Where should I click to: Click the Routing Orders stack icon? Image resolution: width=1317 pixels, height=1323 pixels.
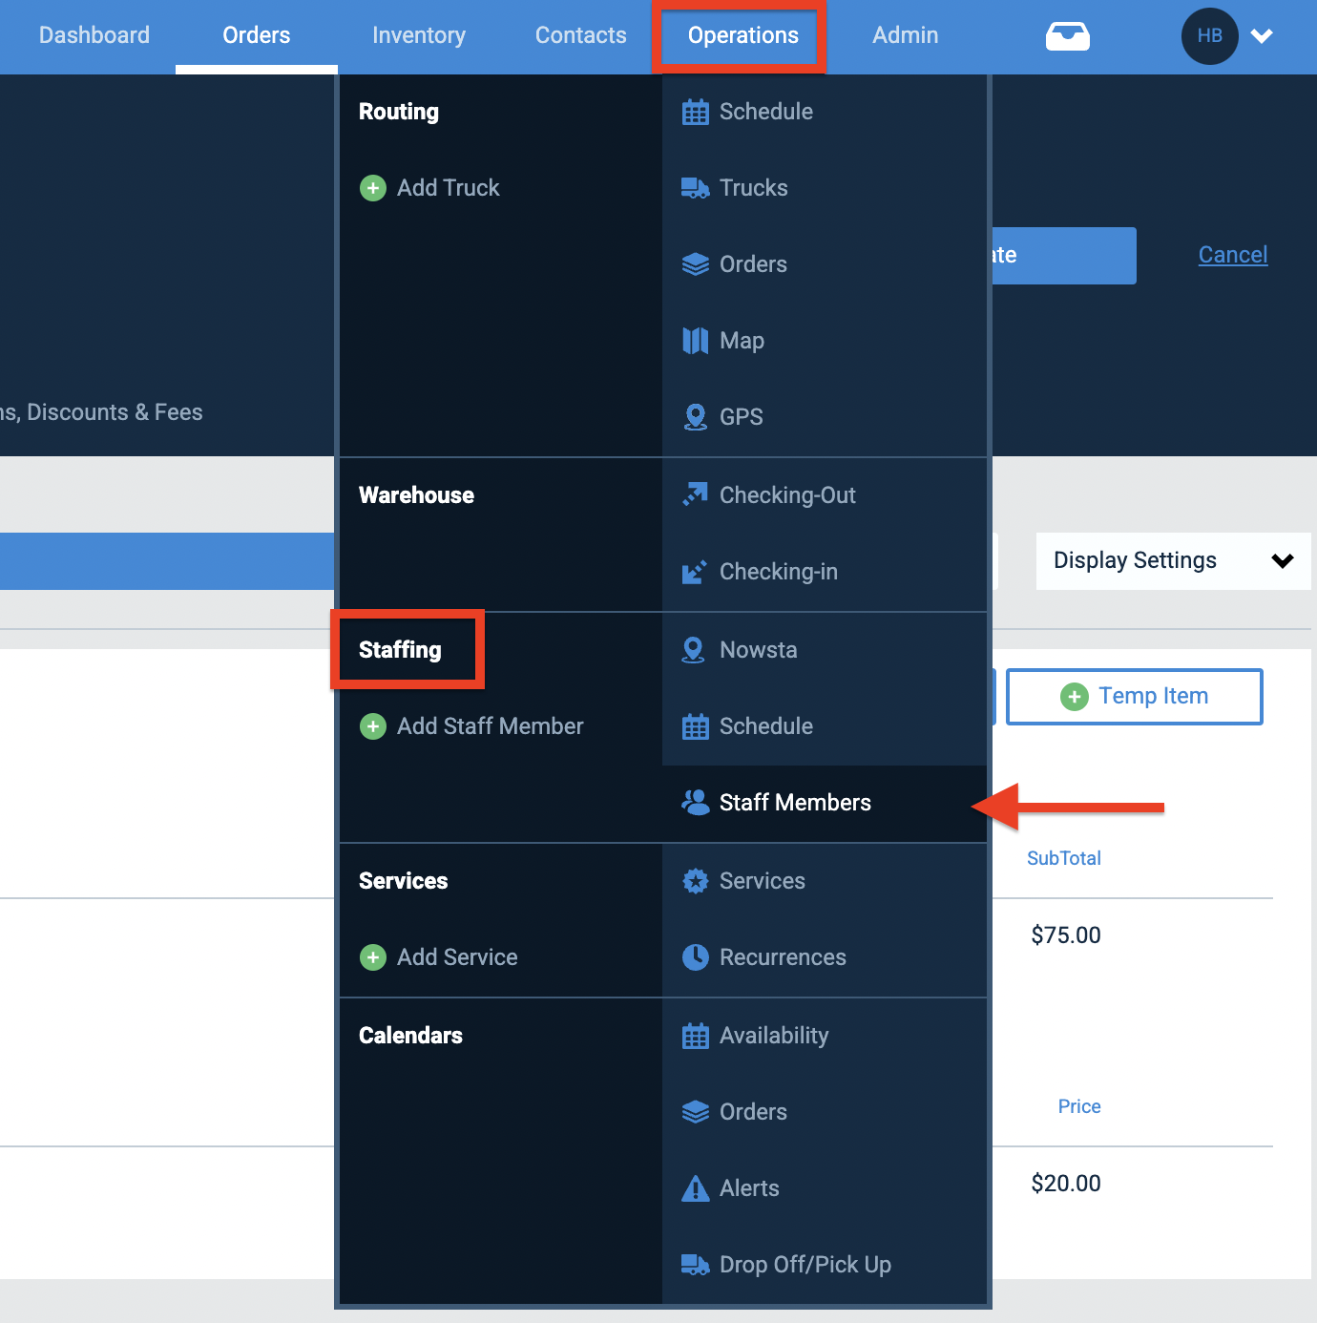pos(695,264)
